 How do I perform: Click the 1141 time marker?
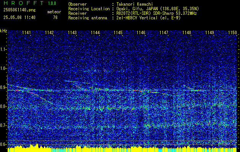pyautogui.click(x=26, y=33)
